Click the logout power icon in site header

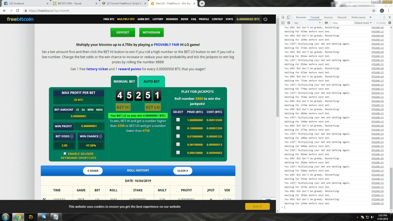tap(265, 19)
